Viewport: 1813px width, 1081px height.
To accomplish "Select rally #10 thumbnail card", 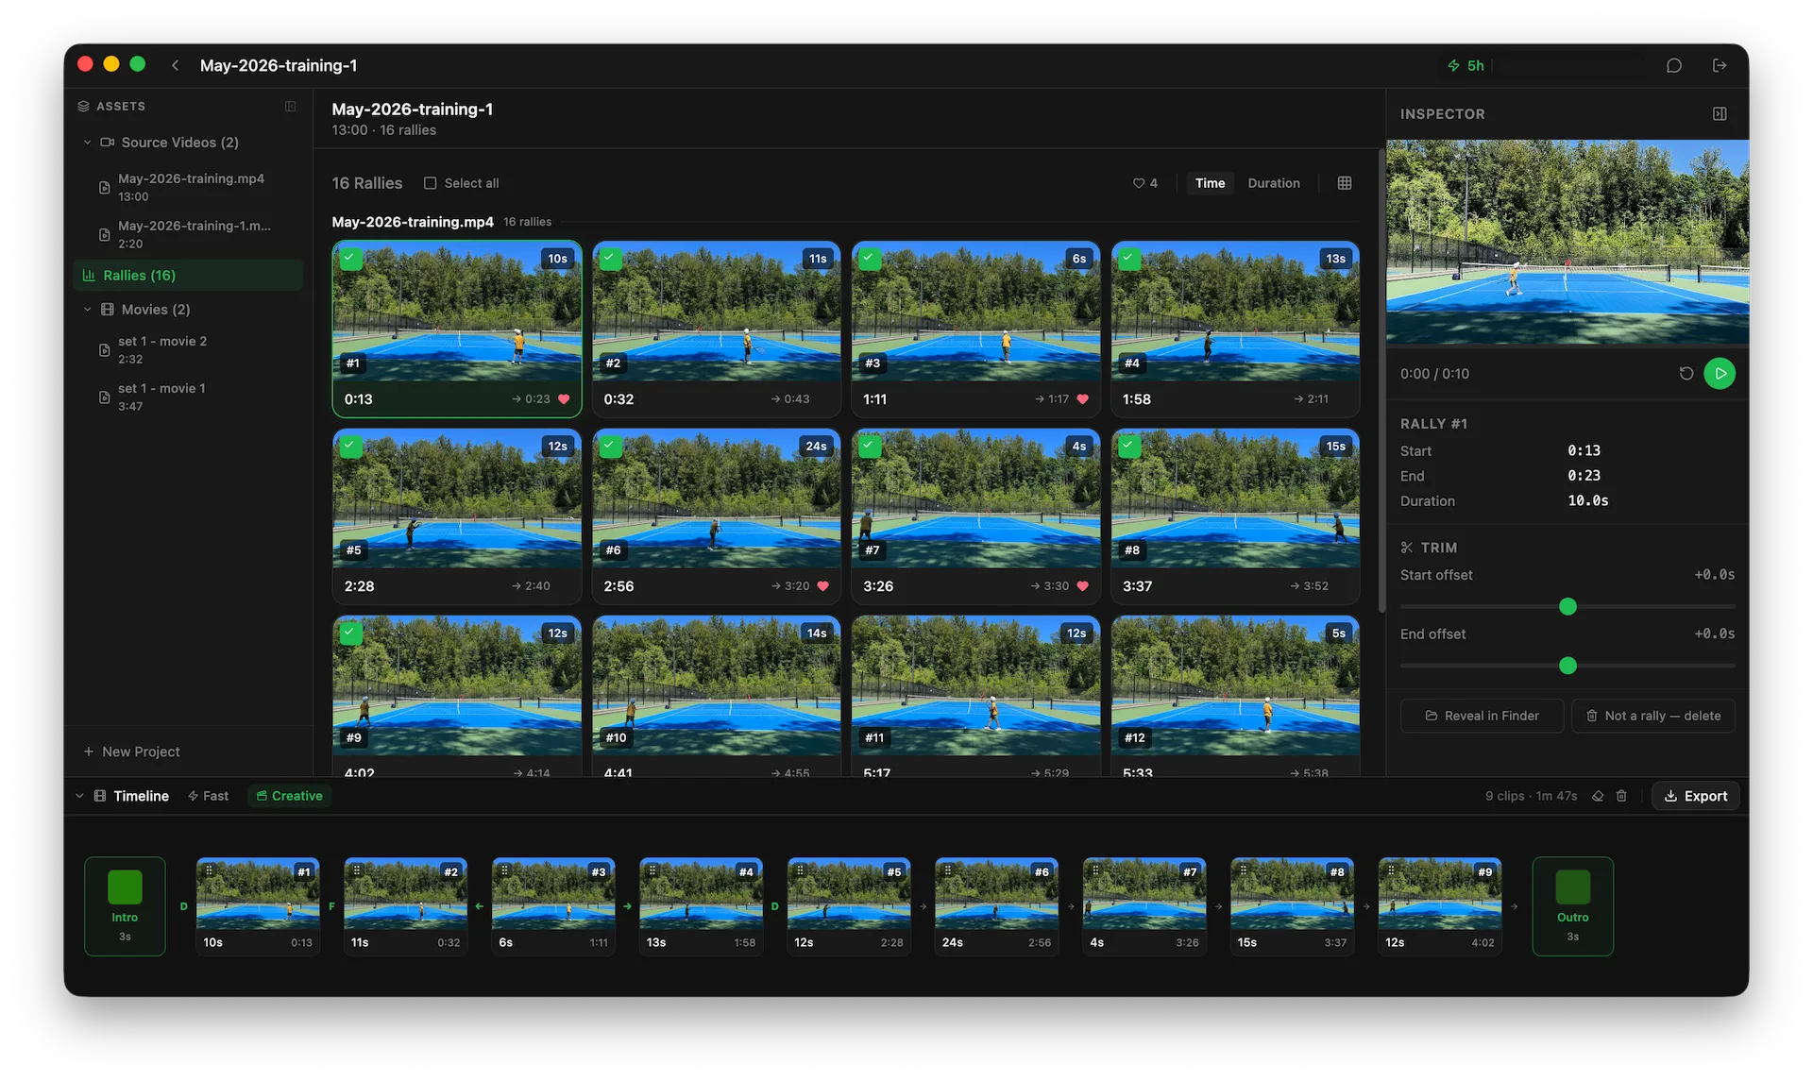I will click(716, 697).
